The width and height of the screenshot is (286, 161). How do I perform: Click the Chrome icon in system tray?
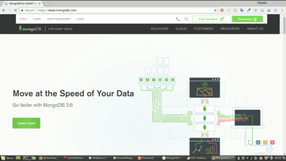[261, 158]
